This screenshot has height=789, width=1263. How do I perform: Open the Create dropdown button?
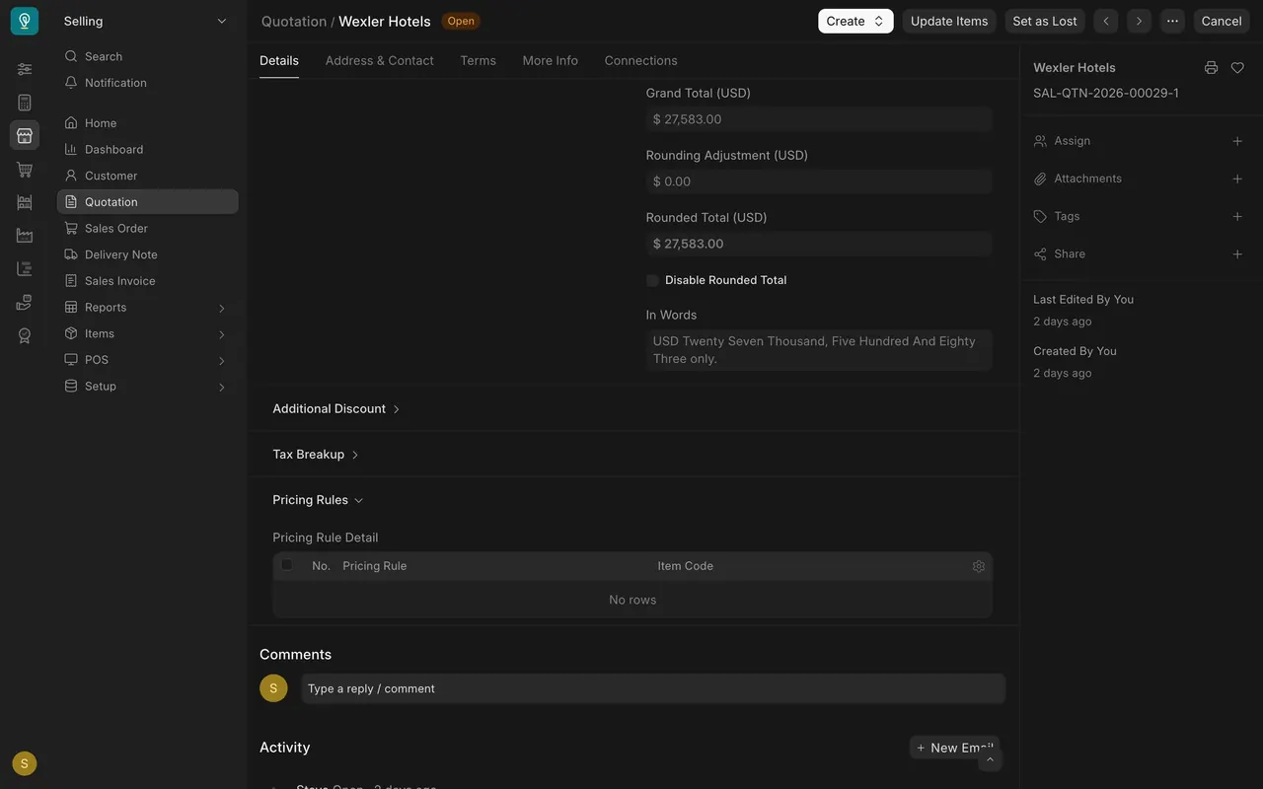click(x=855, y=21)
